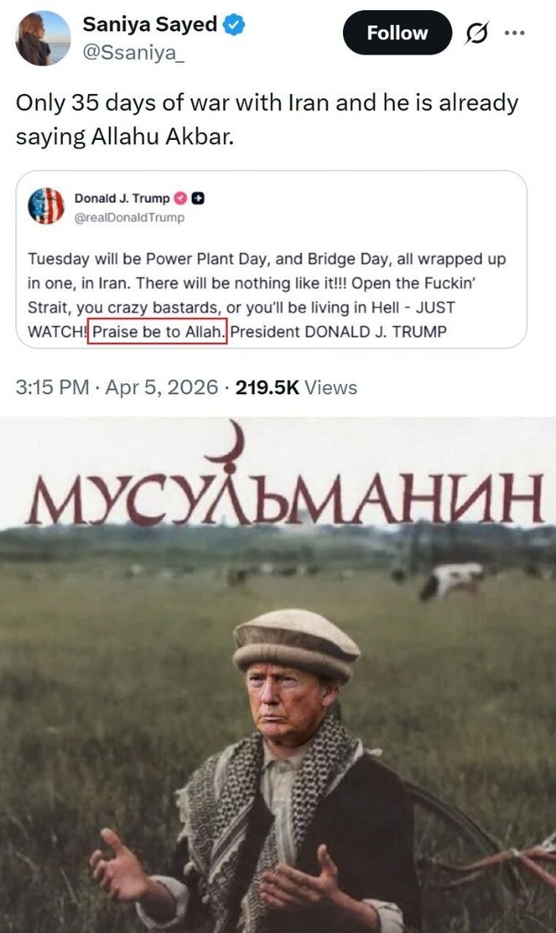Open Saniya Sayed's profile picture
This screenshot has height=933, width=556.
(43, 37)
